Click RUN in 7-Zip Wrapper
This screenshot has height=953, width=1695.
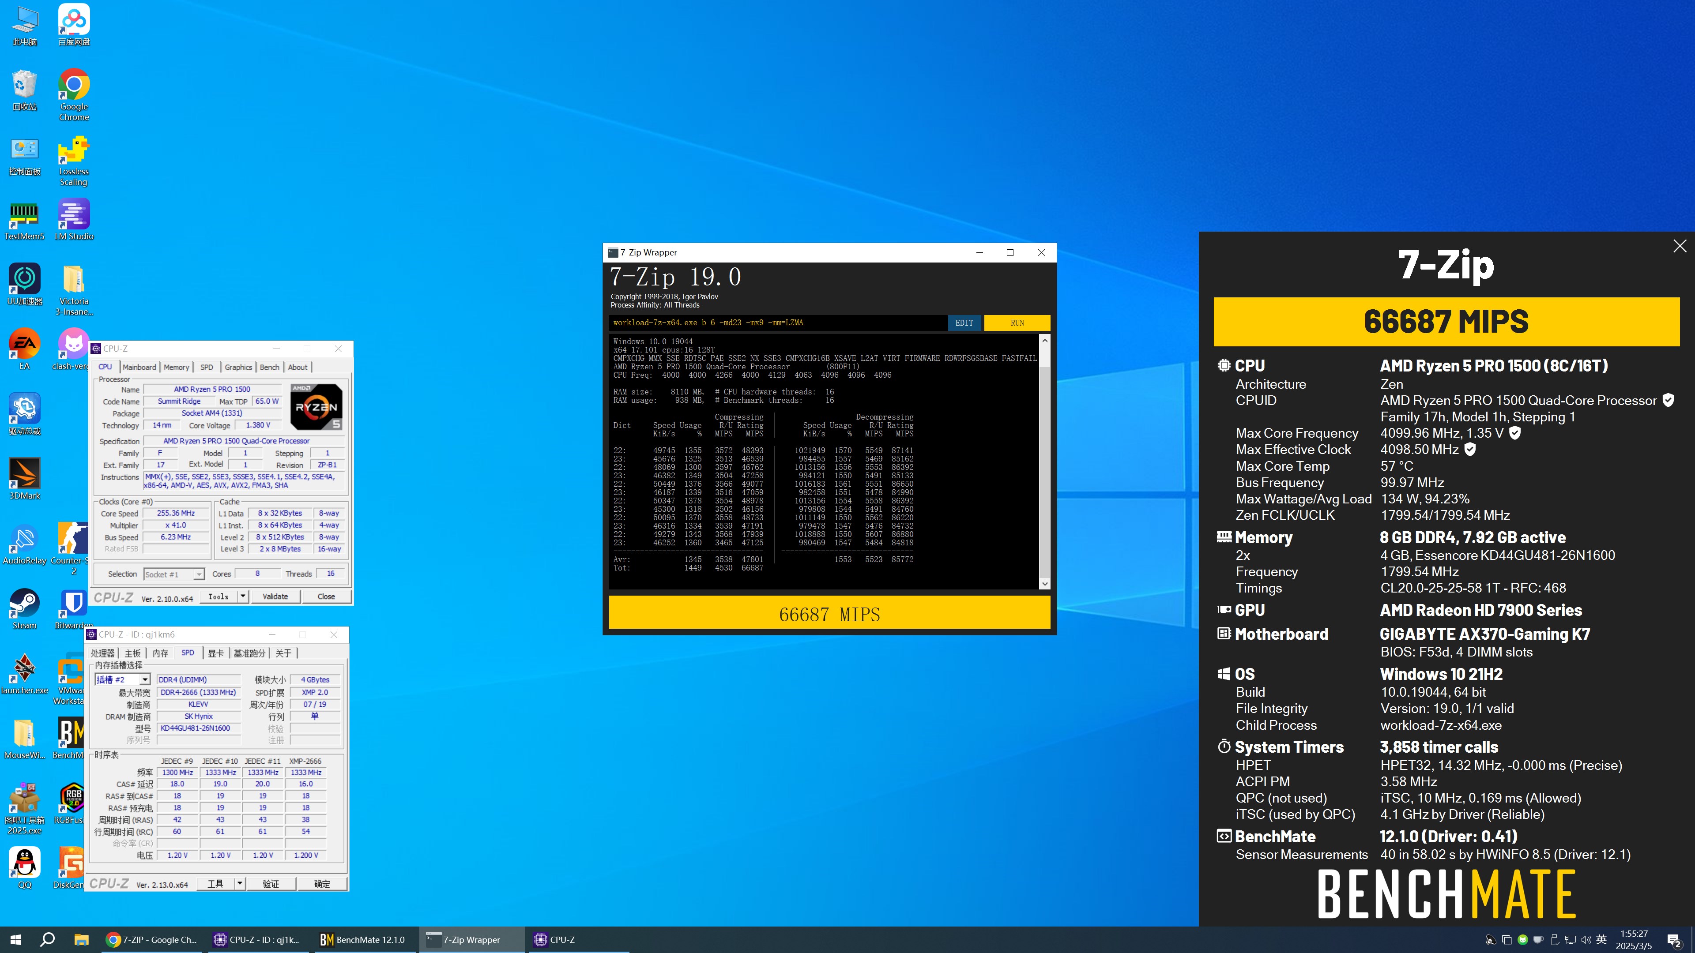click(1017, 323)
